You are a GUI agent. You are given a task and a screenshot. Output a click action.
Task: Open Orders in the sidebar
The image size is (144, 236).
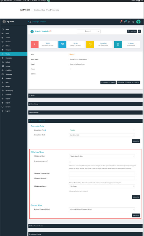(7, 46)
